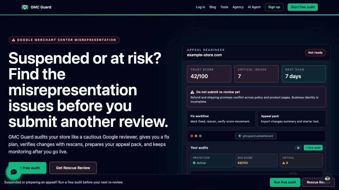Viewport: 339px width, 190px height.
Task: Click the 'Suspended or at risk?' headline
Action: tap(85, 58)
